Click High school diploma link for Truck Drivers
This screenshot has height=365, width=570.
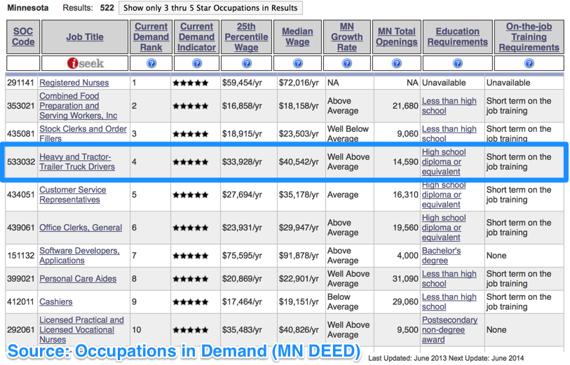tap(444, 162)
